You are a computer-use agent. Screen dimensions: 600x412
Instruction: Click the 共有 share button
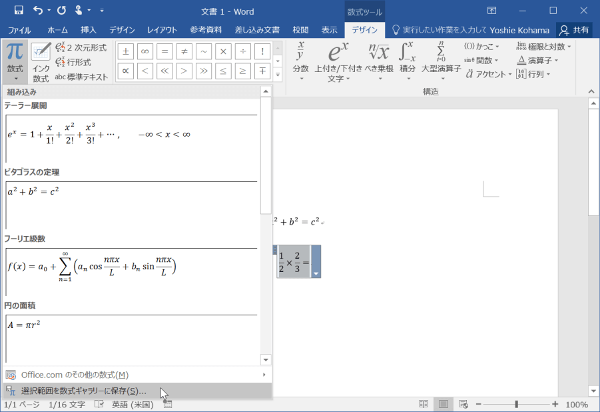574,30
